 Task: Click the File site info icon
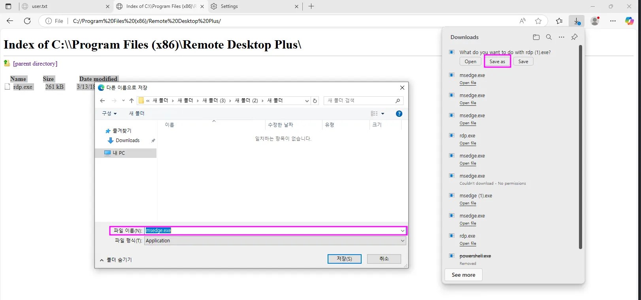click(49, 21)
